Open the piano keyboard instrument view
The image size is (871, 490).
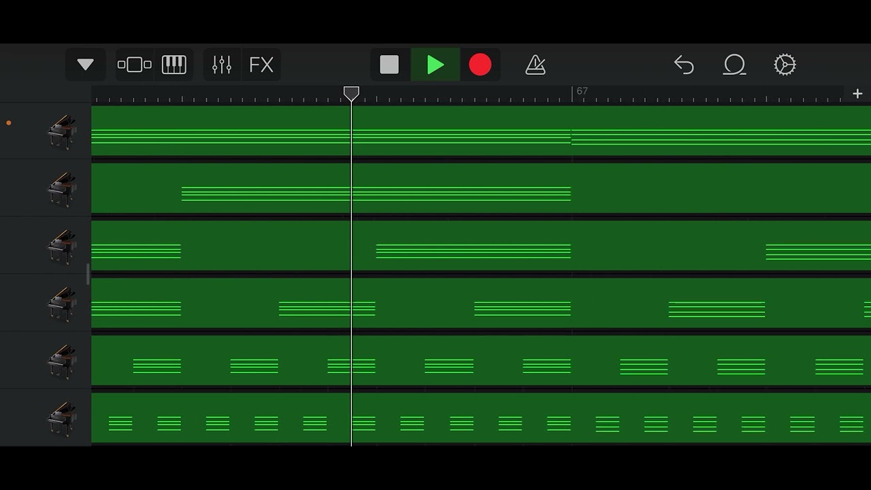click(x=174, y=65)
